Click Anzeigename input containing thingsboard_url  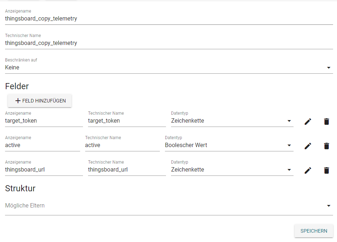point(44,170)
